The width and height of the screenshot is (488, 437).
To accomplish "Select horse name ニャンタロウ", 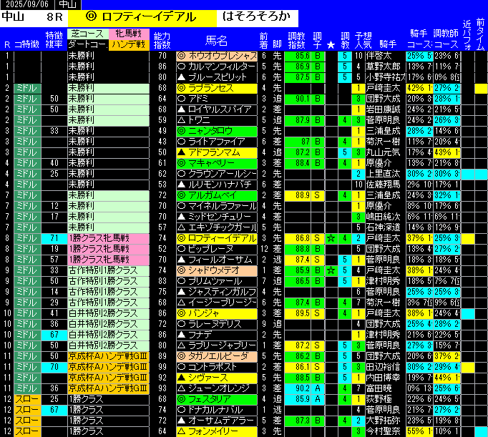I will [217, 131].
